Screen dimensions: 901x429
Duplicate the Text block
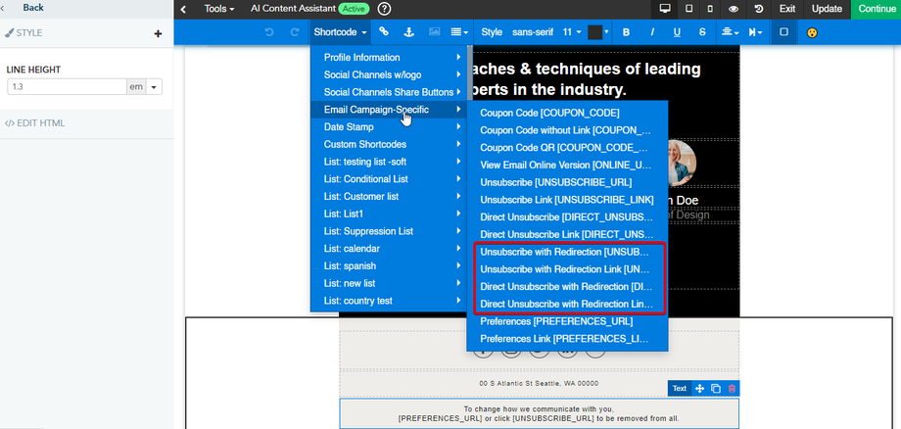coord(716,389)
